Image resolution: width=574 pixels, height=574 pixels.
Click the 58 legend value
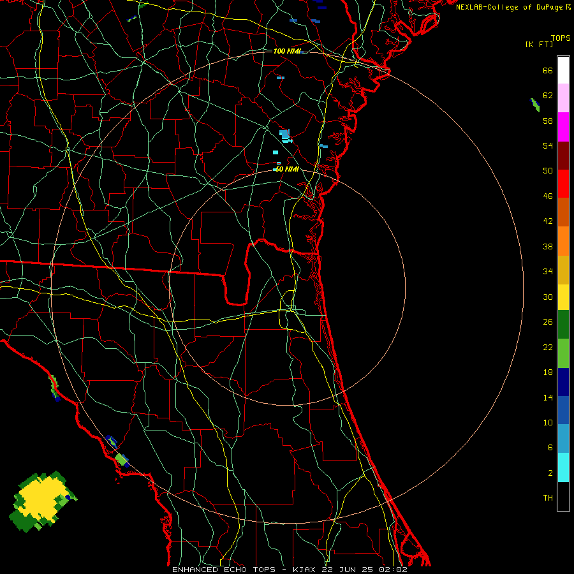pos(548,121)
